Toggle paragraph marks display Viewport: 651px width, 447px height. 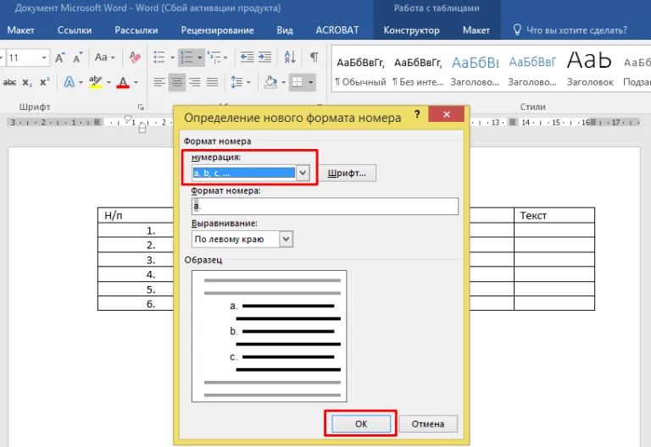pyautogui.click(x=314, y=58)
